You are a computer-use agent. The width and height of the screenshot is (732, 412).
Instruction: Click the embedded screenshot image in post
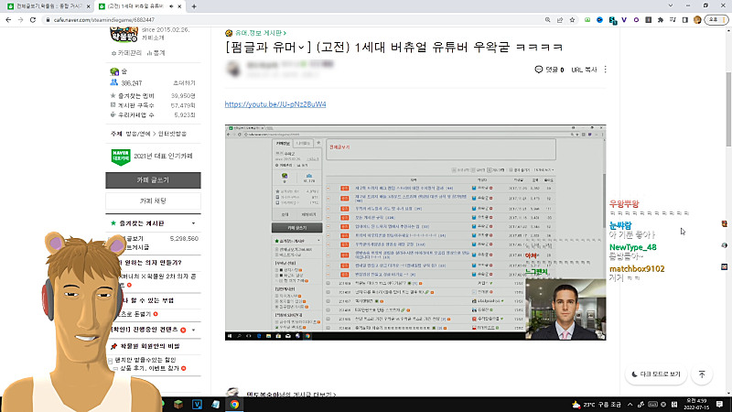pyautogui.click(x=415, y=233)
